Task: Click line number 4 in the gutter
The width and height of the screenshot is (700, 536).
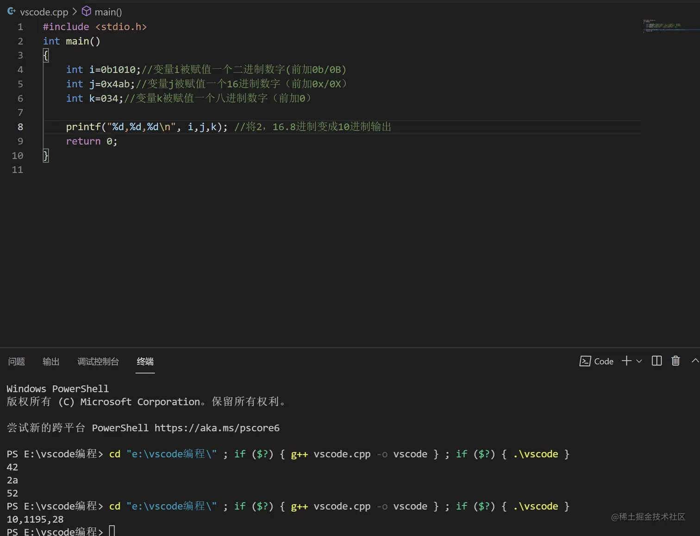Action: 20,70
